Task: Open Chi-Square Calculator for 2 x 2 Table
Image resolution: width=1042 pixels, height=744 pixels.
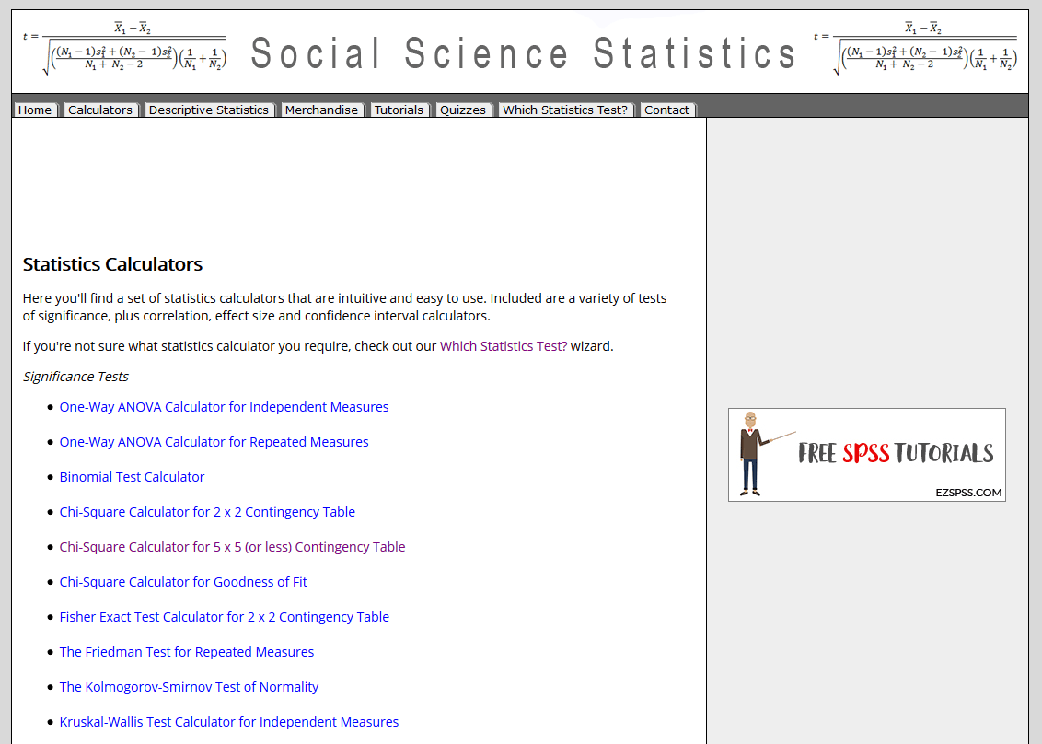Action: pyautogui.click(x=207, y=512)
